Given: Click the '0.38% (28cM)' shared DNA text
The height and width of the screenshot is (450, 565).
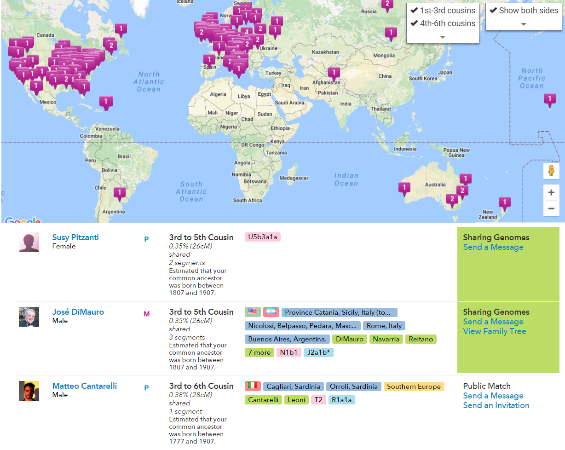Looking at the screenshot, I should pyautogui.click(x=190, y=395).
